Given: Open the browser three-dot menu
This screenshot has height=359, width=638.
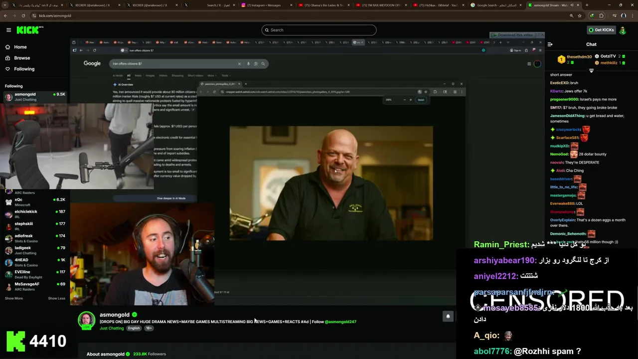Looking at the screenshot, I should [x=632, y=15].
